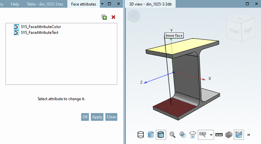This screenshot has height=144, width=261.
Task: Click icon beside SYS_FaceAttributeColor
Action: click(16, 27)
